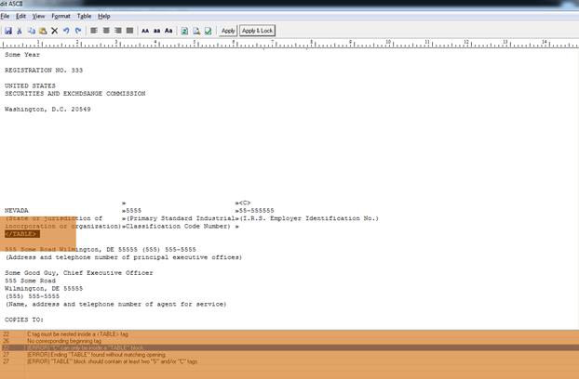579x379 pixels.
Task: Click the horizontal ruler at mark 5
Action: (194, 45)
